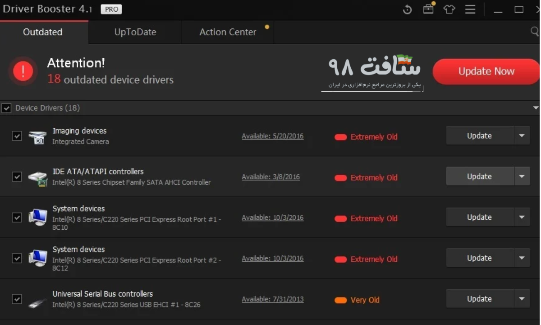Image resolution: width=541 pixels, height=325 pixels.
Task: Select 'Universal Serial Bus controllers' row title
Action: coord(103,294)
